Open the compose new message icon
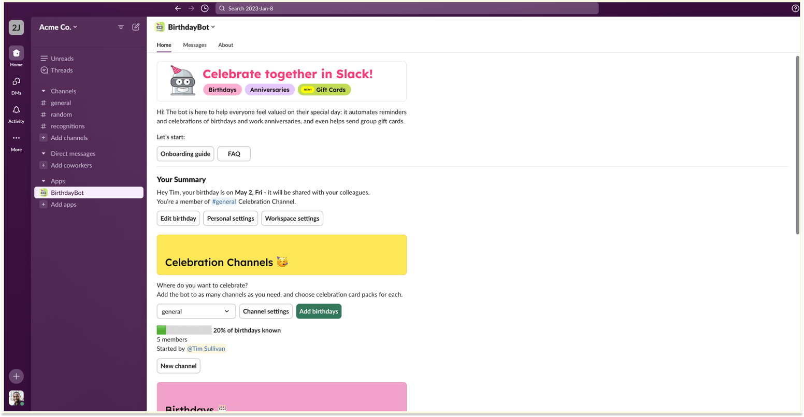Screen dimensions: 804x417 136,27
